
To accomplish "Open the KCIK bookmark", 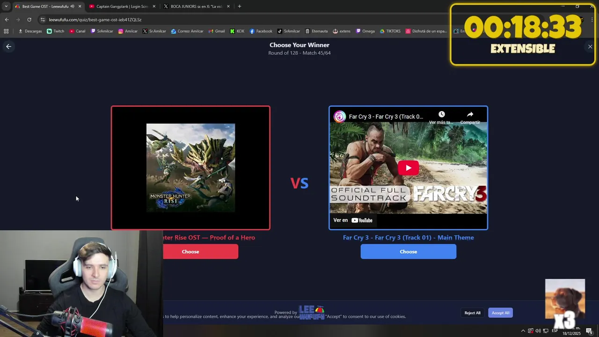I will [237, 31].
